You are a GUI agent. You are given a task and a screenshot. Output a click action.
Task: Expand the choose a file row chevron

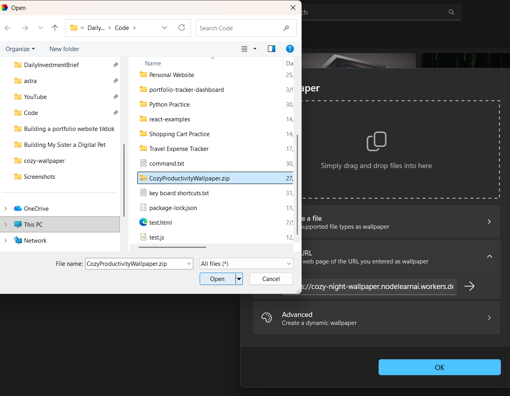[x=489, y=222]
